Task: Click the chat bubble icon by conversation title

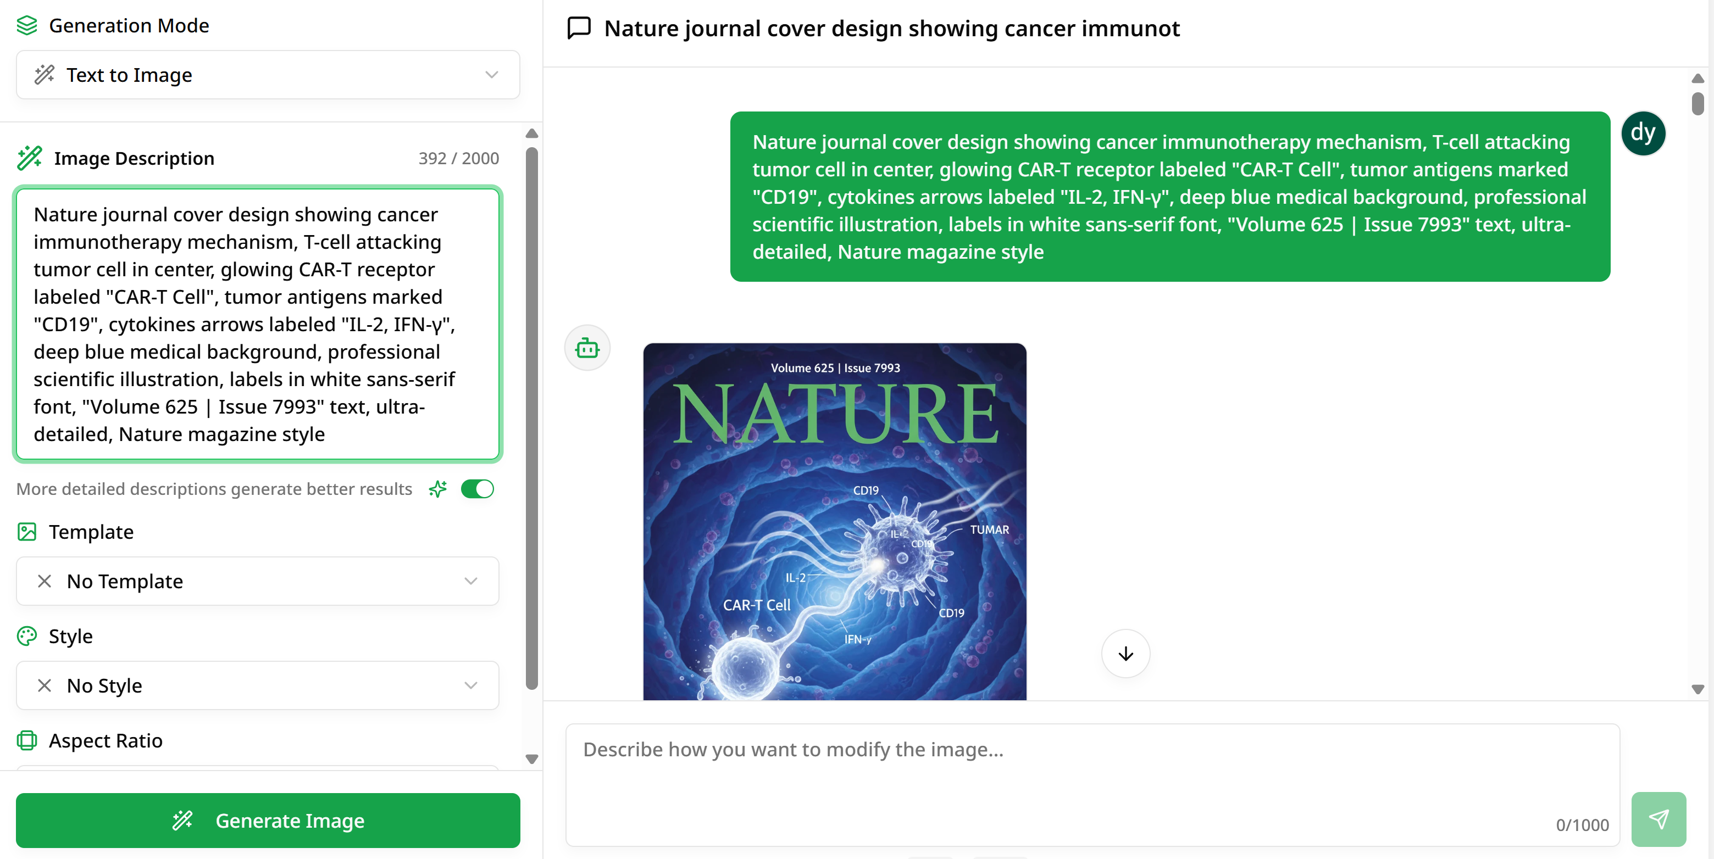Action: click(x=578, y=28)
